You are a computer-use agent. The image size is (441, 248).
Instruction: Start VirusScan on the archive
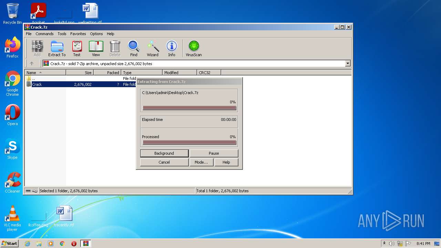point(194,48)
